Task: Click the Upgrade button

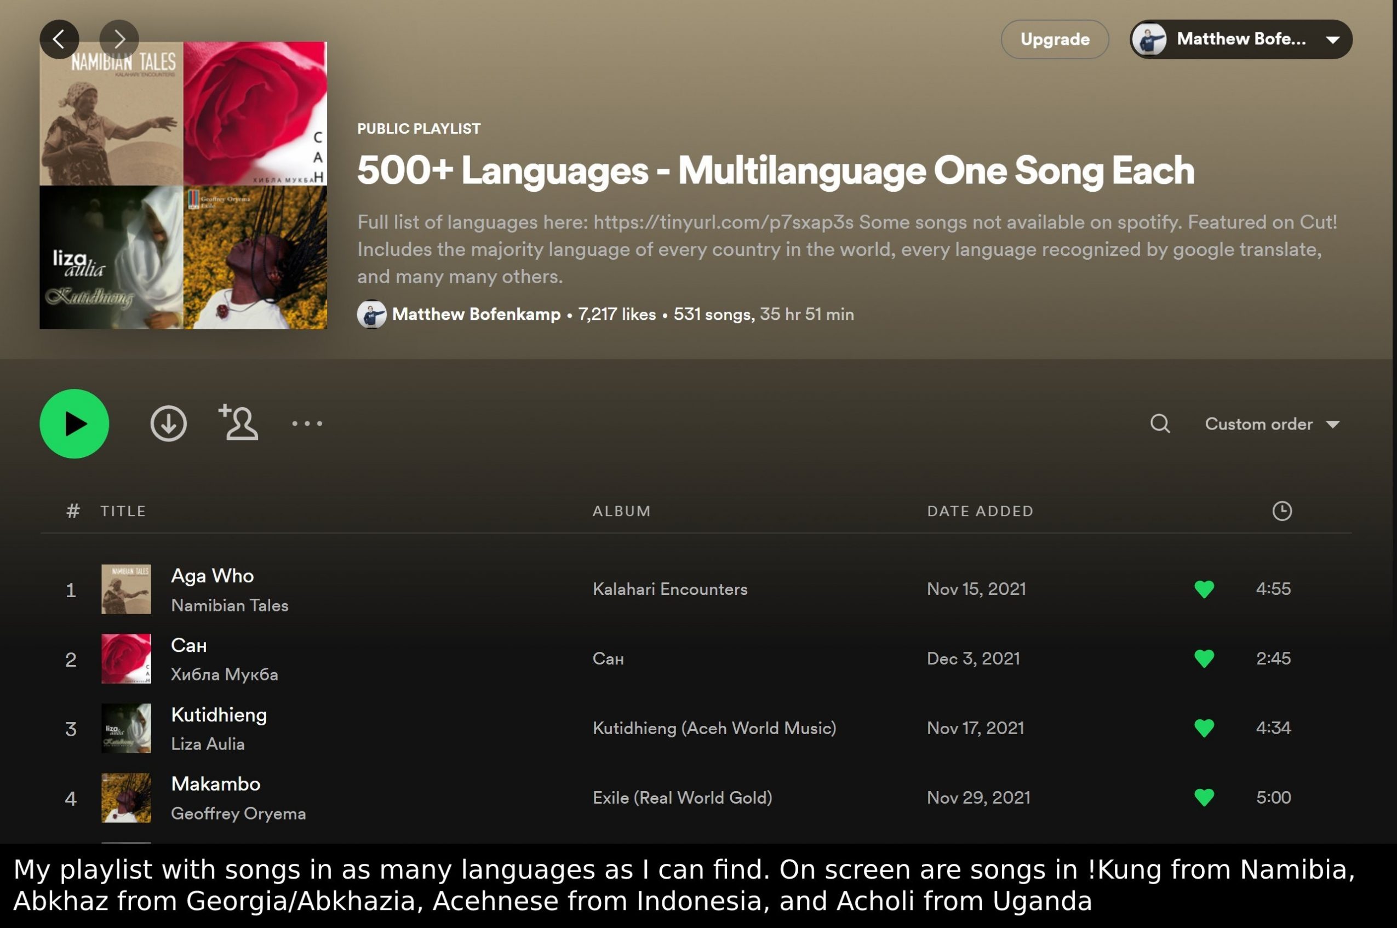Action: (x=1055, y=39)
